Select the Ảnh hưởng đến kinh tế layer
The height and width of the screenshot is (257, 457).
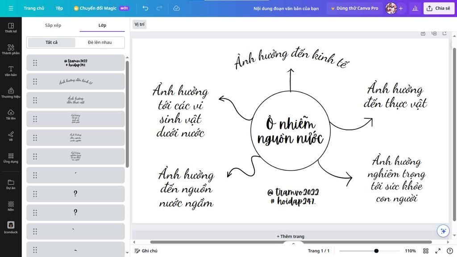coord(75,81)
